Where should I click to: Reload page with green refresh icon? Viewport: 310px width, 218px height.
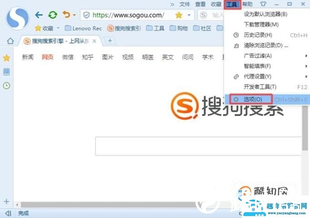click(x=53, y=15)
